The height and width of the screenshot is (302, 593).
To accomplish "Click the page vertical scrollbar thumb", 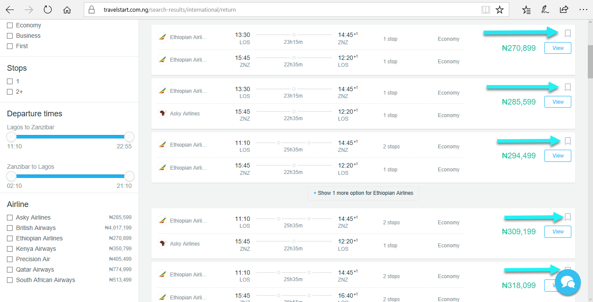I will click(x=590, y=61).
